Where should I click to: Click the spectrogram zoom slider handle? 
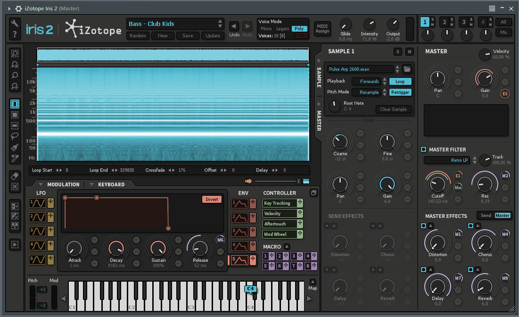[298, 181]
